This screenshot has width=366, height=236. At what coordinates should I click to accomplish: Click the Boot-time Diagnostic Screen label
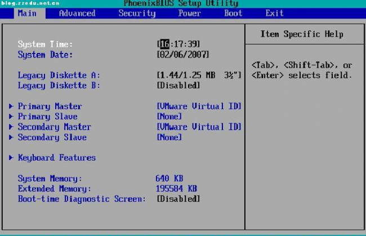tap(82, 199)
